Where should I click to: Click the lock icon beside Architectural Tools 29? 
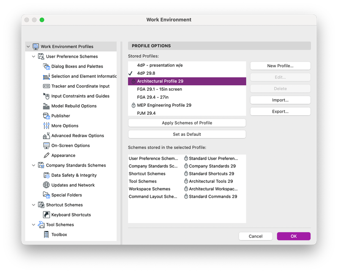(186, 181)
